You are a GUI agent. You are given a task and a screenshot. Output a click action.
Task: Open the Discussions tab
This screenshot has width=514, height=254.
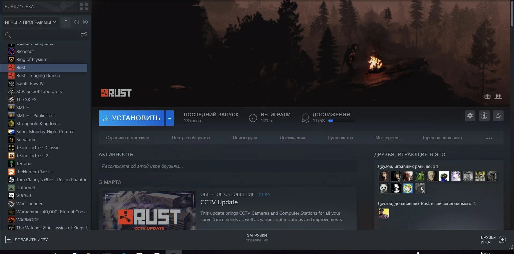(x=292, y=138)
